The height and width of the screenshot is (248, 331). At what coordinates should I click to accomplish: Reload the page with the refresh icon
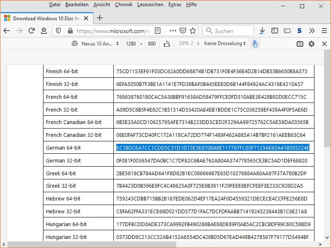[31, 30]
